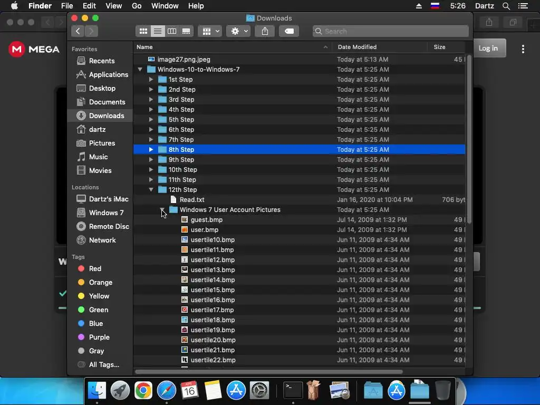Sort by the Name column header
Viewport: 540px width, 405px height.
[x=233, y=47]
